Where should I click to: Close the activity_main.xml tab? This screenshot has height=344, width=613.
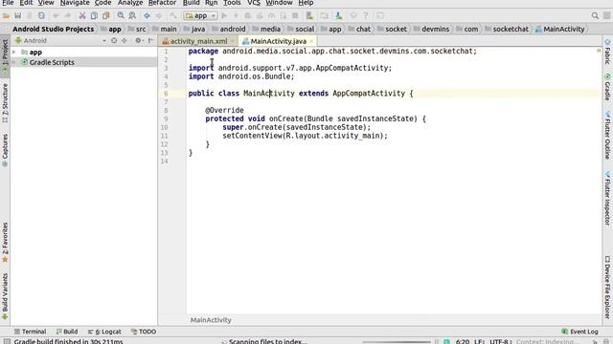(233, 41)
